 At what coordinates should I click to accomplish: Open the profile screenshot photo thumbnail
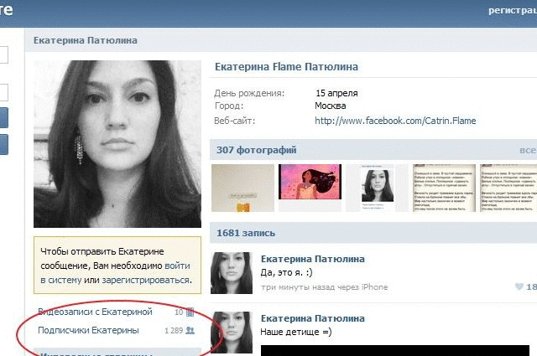click(x=378, y=188)
